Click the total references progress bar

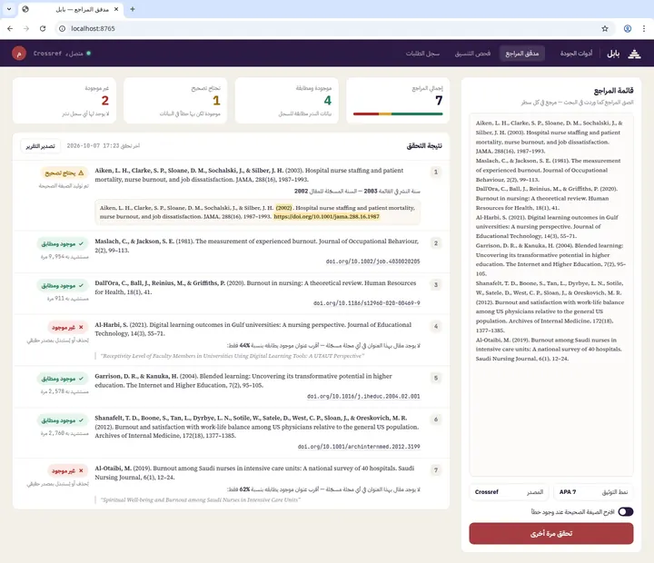click(x=398, y=114)
